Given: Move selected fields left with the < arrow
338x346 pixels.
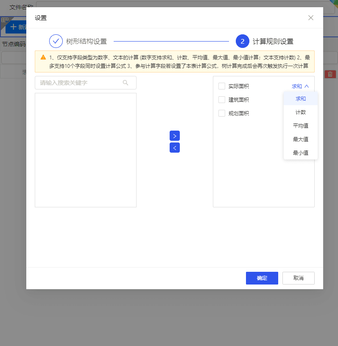Looking at the screenshot, I should (x=175, y=148).
